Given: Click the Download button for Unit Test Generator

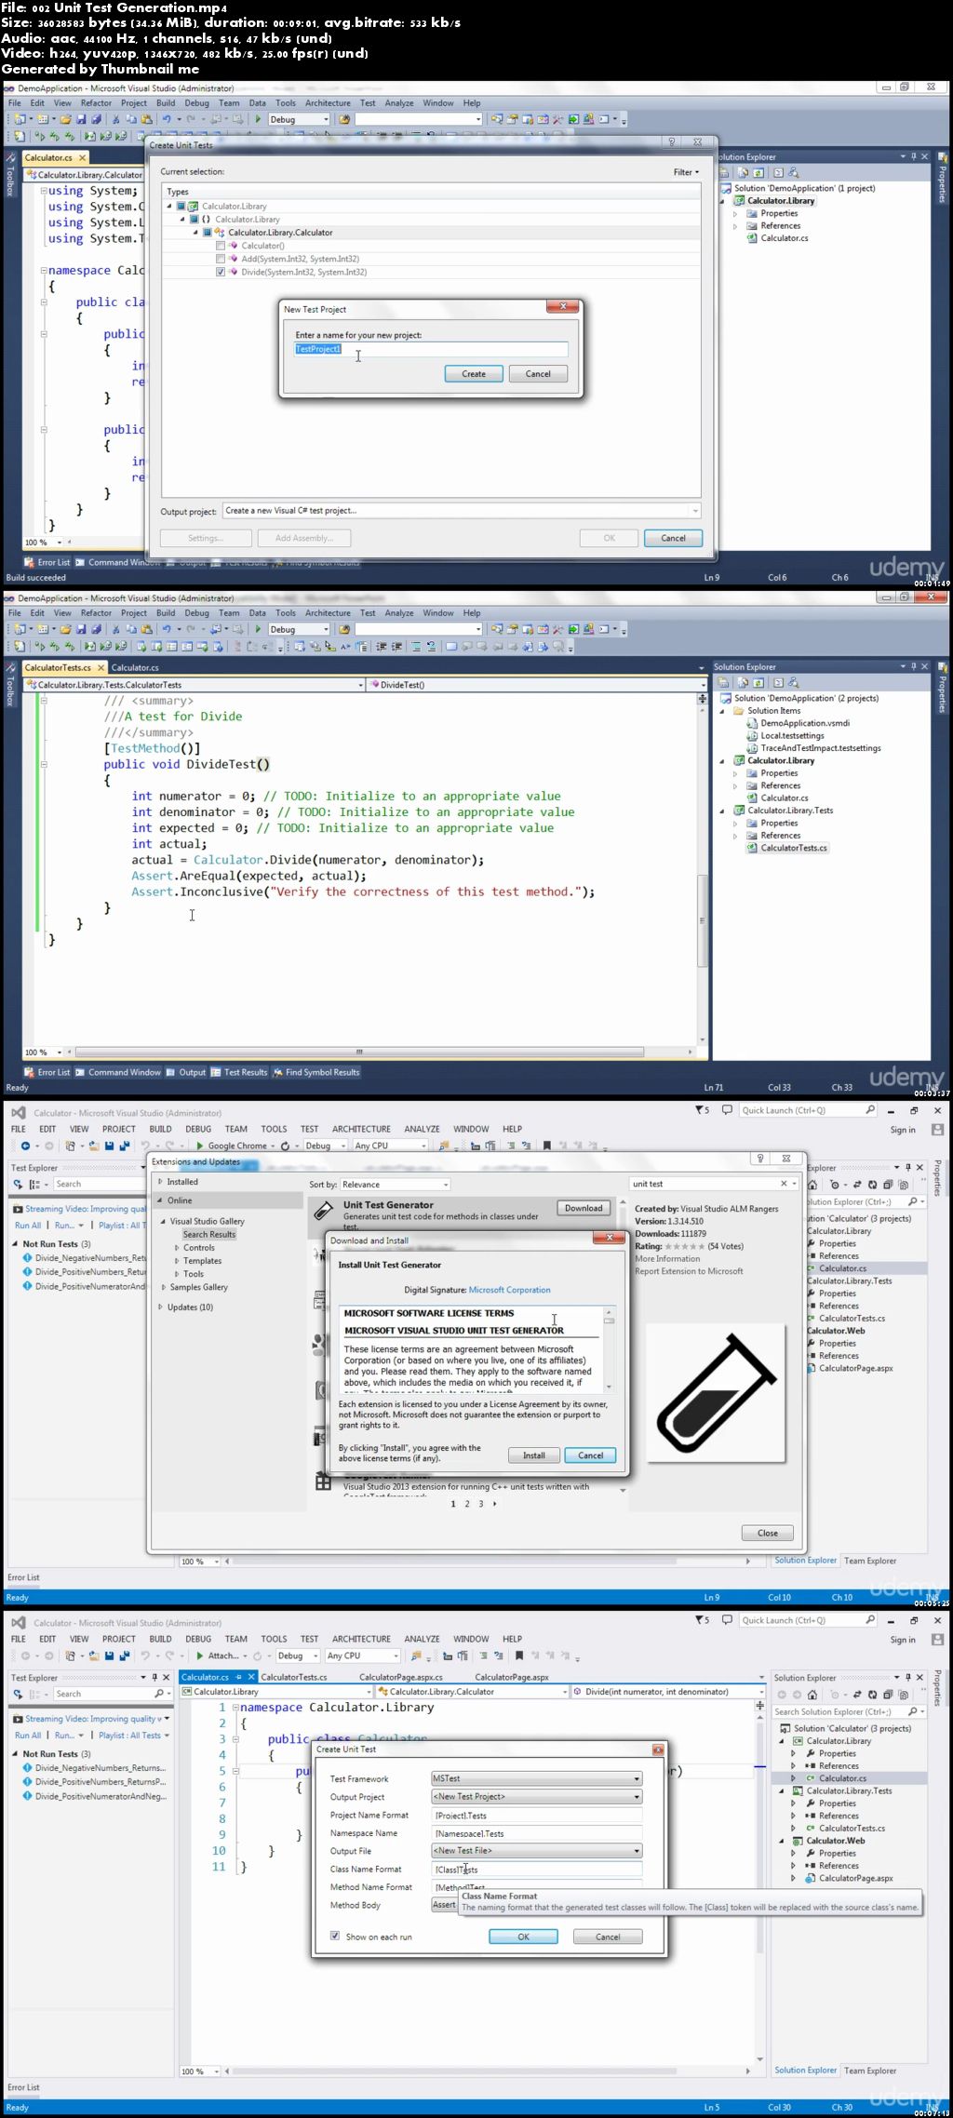Looking at the screenshot, I should (x=584, y=1208).
